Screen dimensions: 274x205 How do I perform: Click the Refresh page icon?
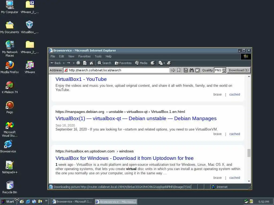coord(85,63)
